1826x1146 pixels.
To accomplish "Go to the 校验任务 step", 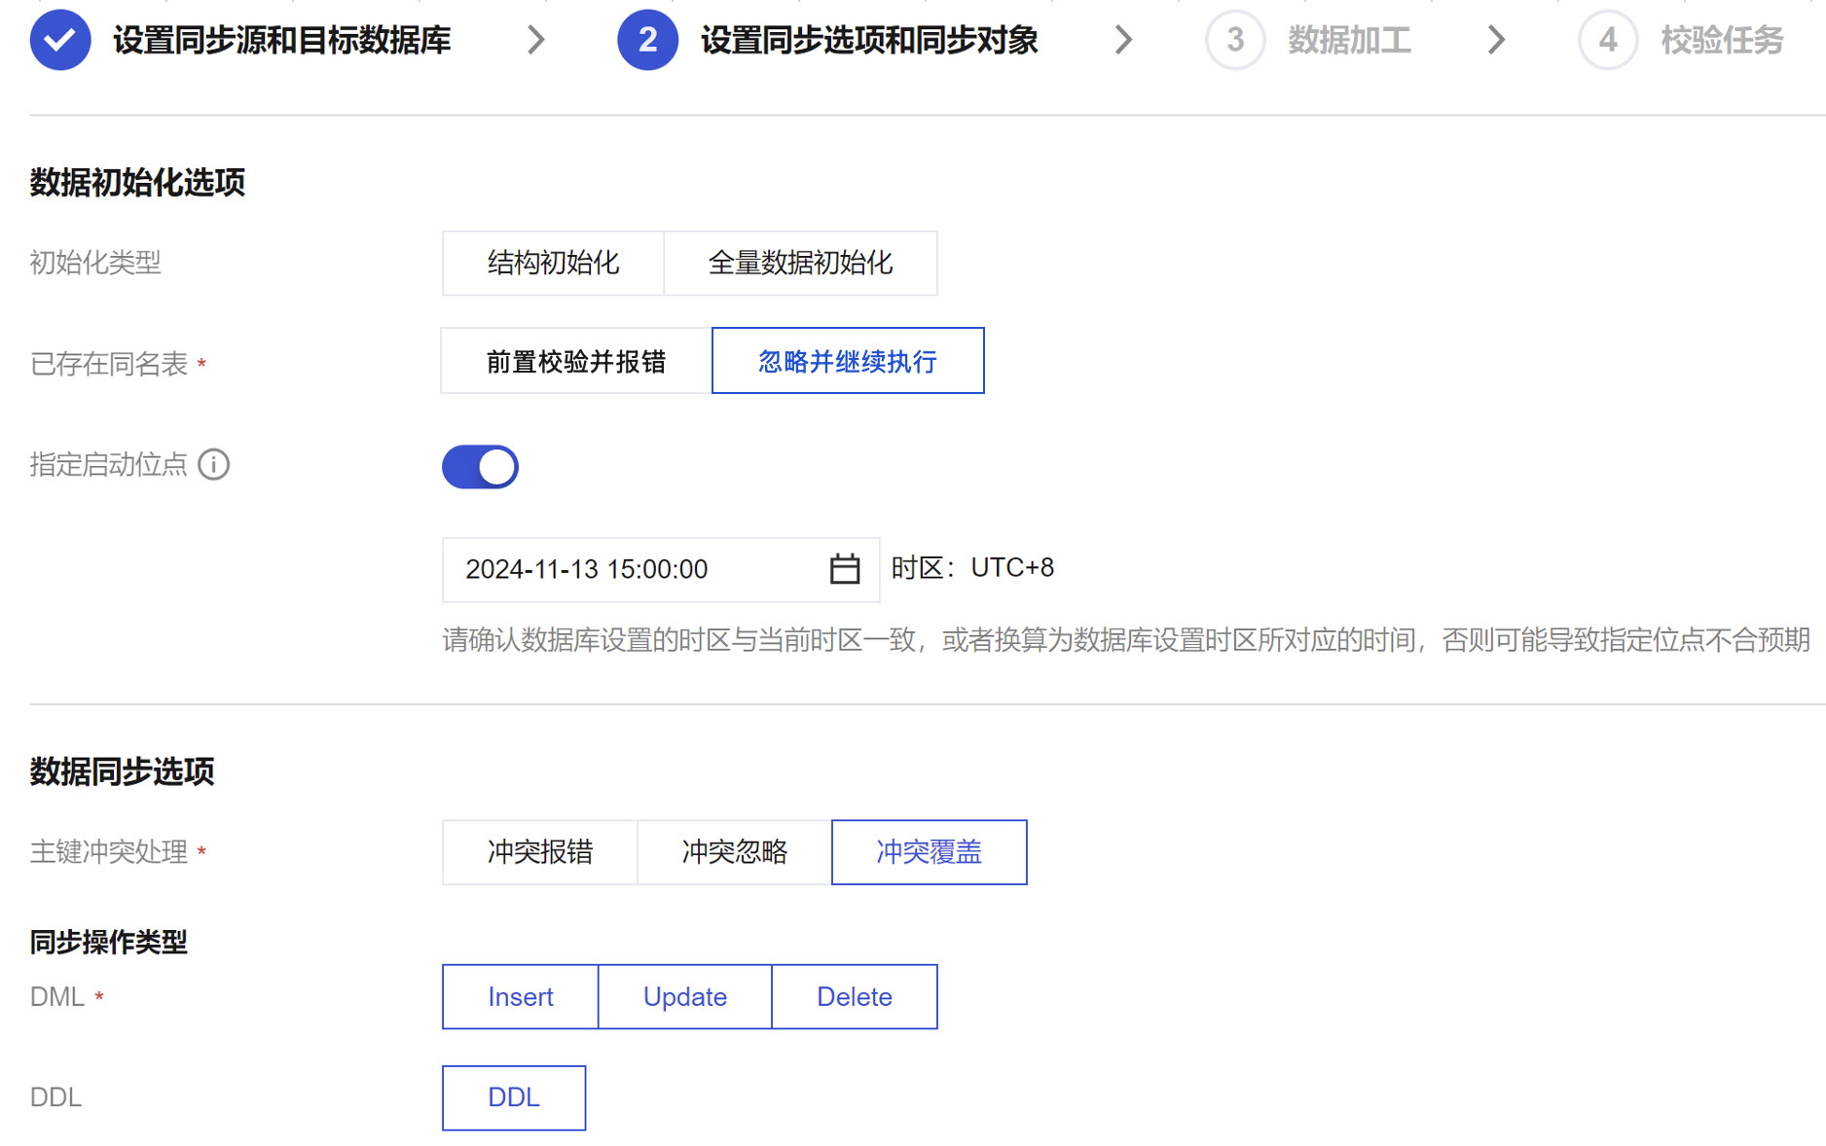I will pos(1722,41).
